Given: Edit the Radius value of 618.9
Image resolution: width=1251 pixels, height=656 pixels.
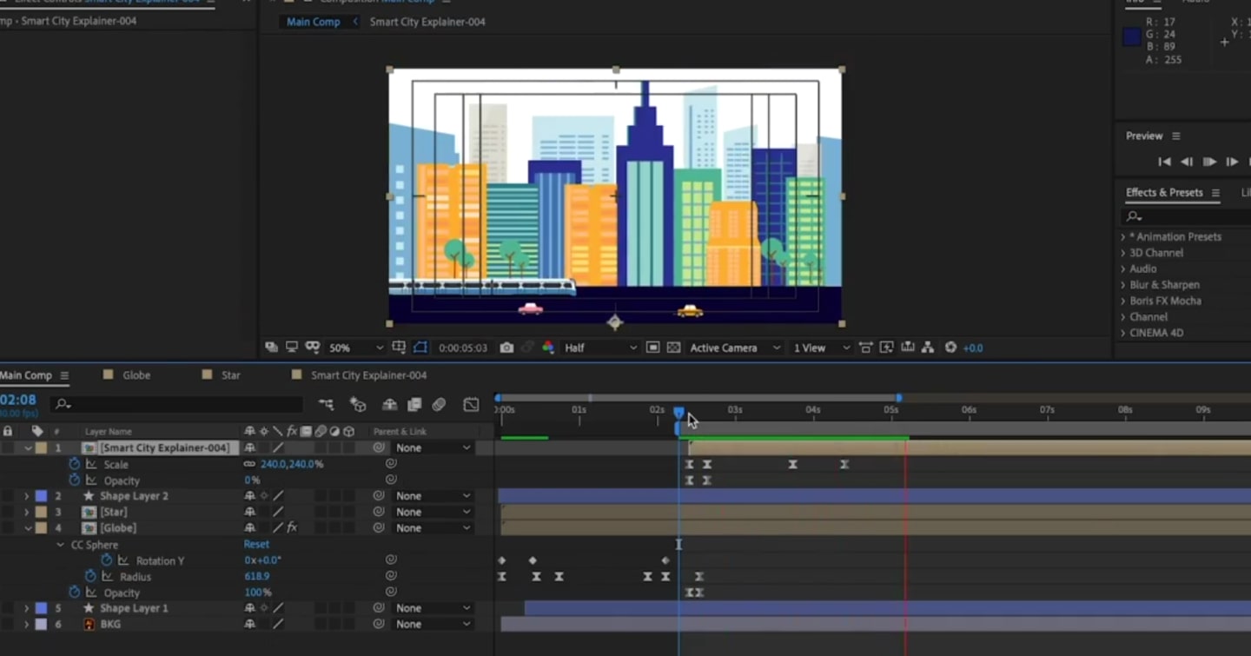Looking at the screenshot, I should click(x=258, y=576).
